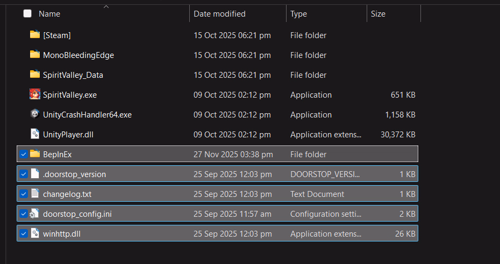The image size is (500, 264).
Task: Click the doorstop_config.ini settings file icon
Action: coord(35,214)
